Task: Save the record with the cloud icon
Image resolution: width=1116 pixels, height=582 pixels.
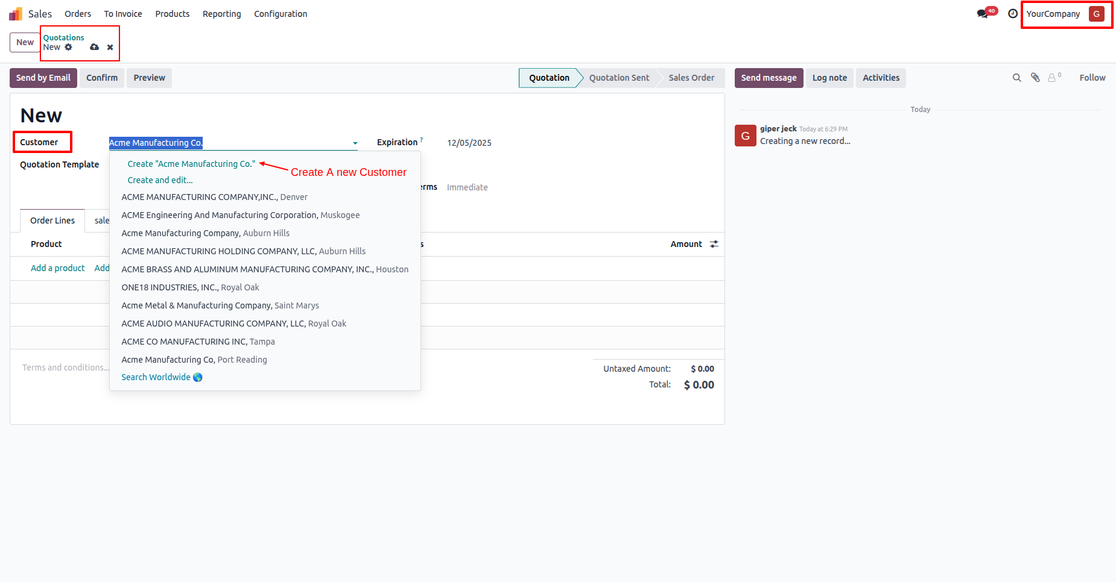Action: pos(94,47)
